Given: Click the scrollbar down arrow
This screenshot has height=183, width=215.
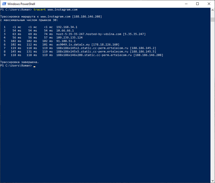Looking at the screenshot, I should pos(212,180).
